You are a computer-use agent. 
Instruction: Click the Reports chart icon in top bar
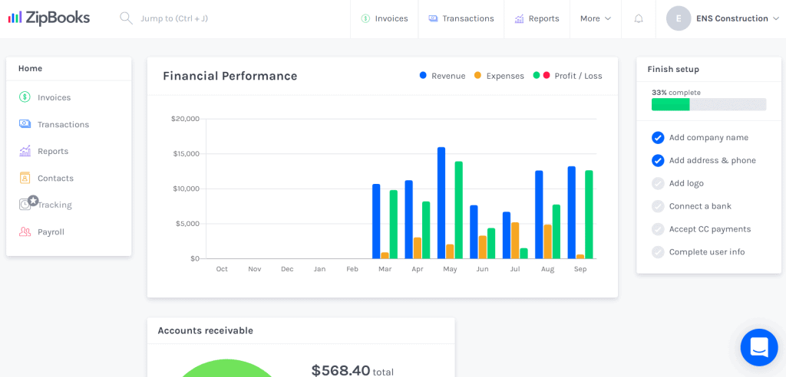point(520,18)
